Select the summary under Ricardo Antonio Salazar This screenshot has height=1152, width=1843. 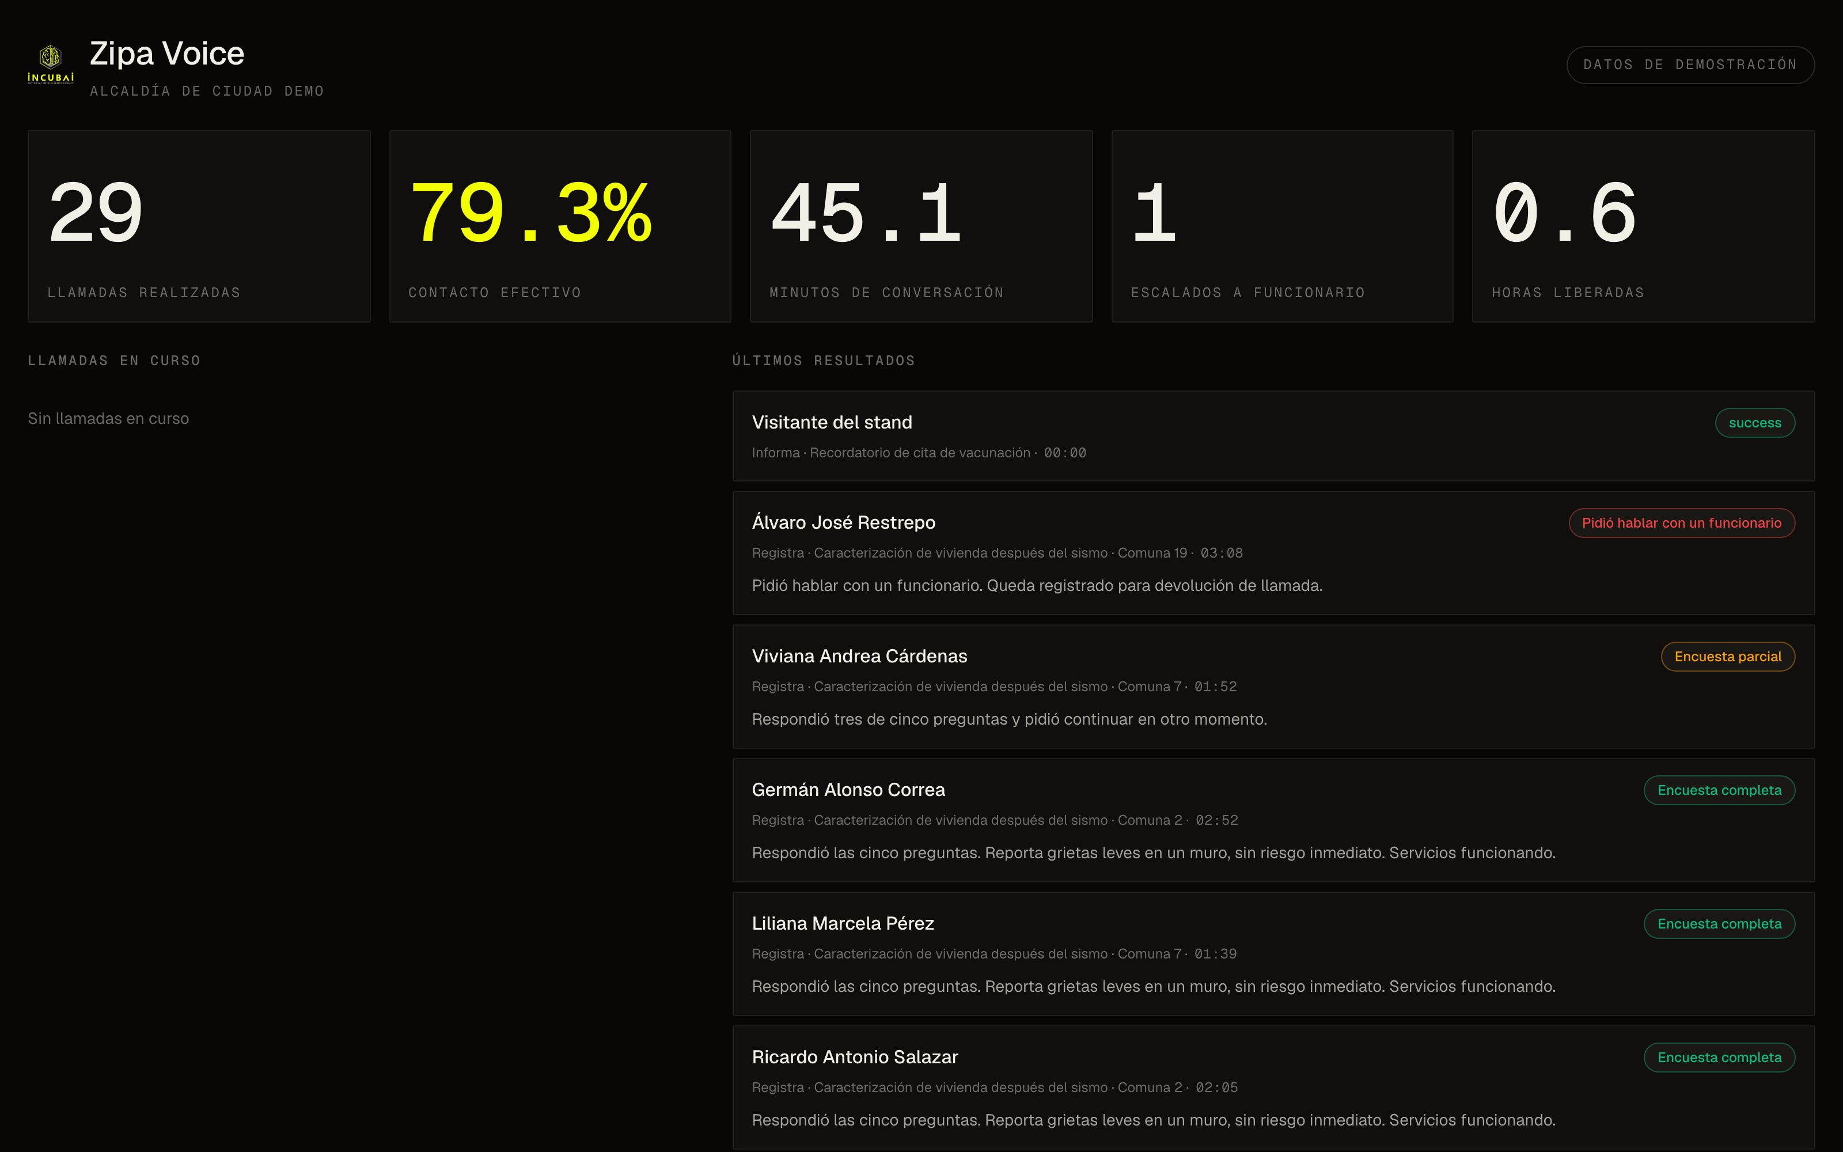[1154, 1121]
